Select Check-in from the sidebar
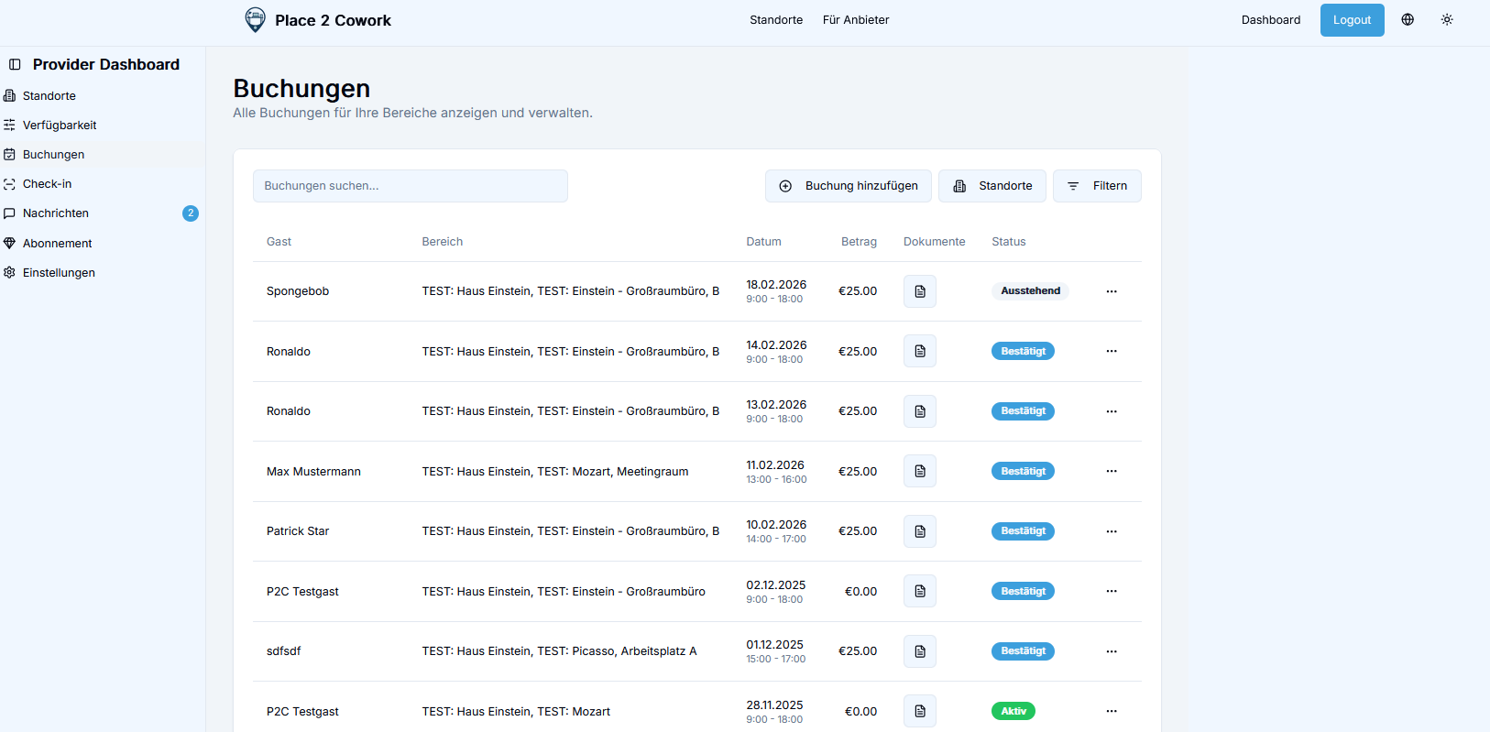The height and width of the screenshot is (732, 1490). 47,184
